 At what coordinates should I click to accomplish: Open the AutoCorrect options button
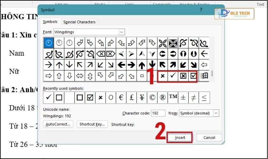(58, 124)
